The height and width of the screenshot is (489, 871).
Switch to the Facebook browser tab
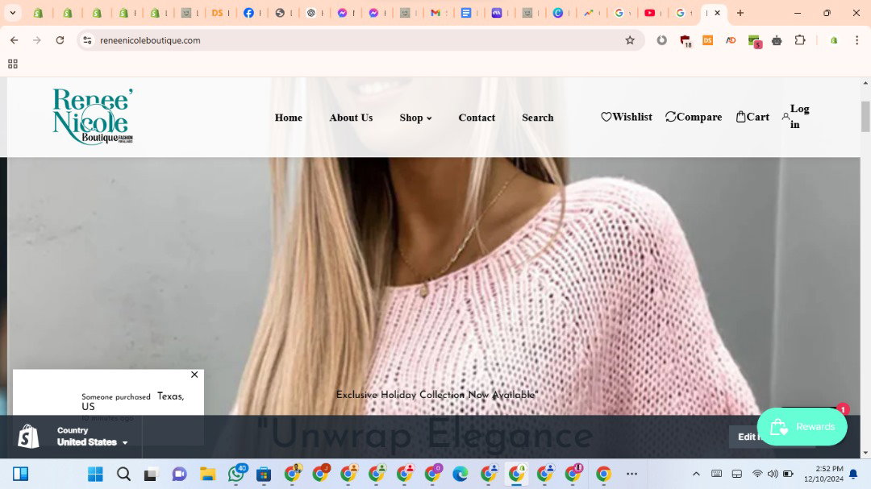click(249, 13)
